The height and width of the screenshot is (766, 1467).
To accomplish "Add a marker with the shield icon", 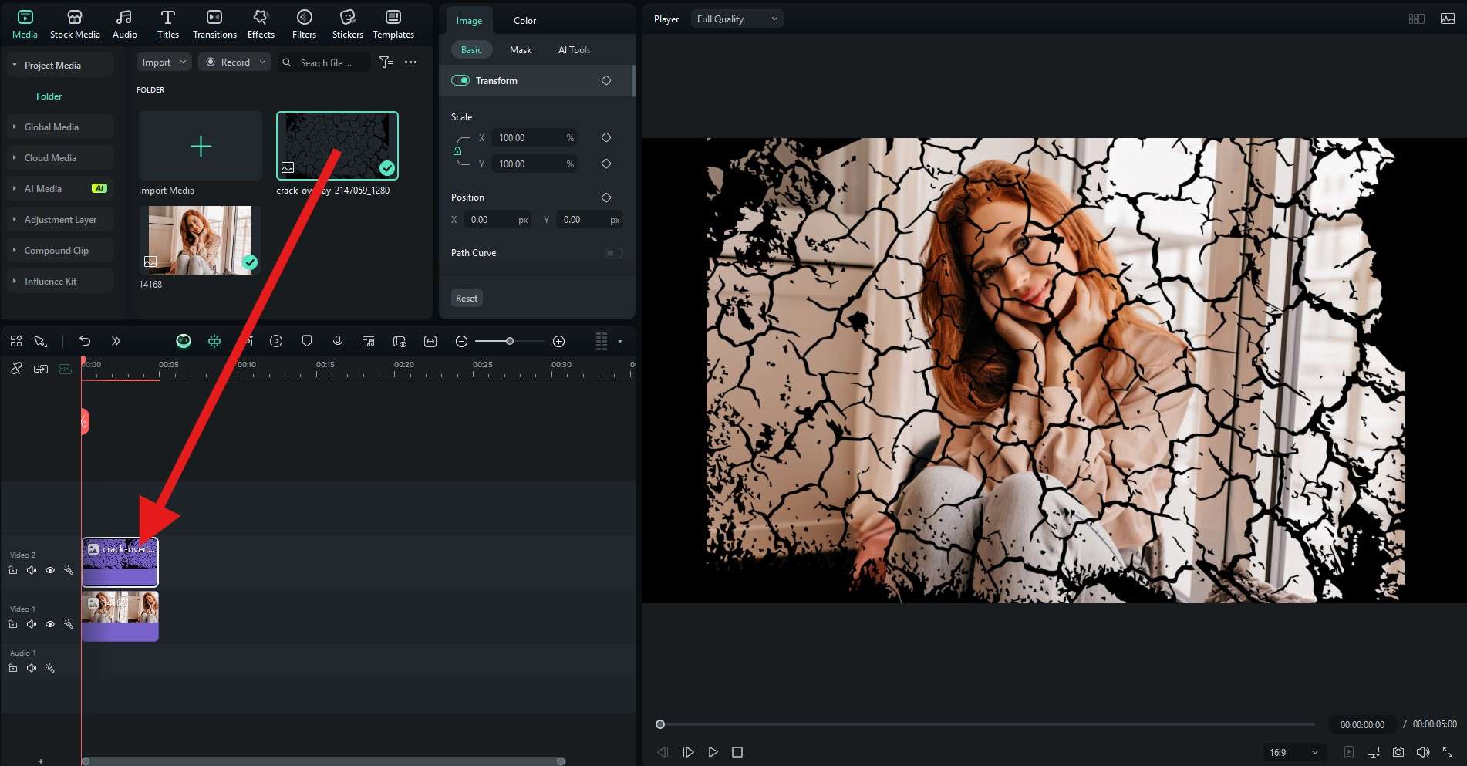I will pos(307,341).
